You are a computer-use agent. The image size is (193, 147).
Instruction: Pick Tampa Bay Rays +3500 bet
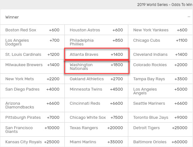point(160,79)
